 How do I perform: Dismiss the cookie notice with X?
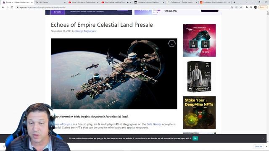tap(263, 138)
